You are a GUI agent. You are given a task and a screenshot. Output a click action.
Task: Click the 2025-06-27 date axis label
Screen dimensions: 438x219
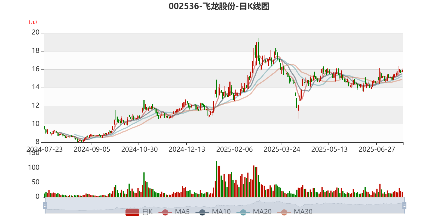pyautogui.click(x=377, y=149)
